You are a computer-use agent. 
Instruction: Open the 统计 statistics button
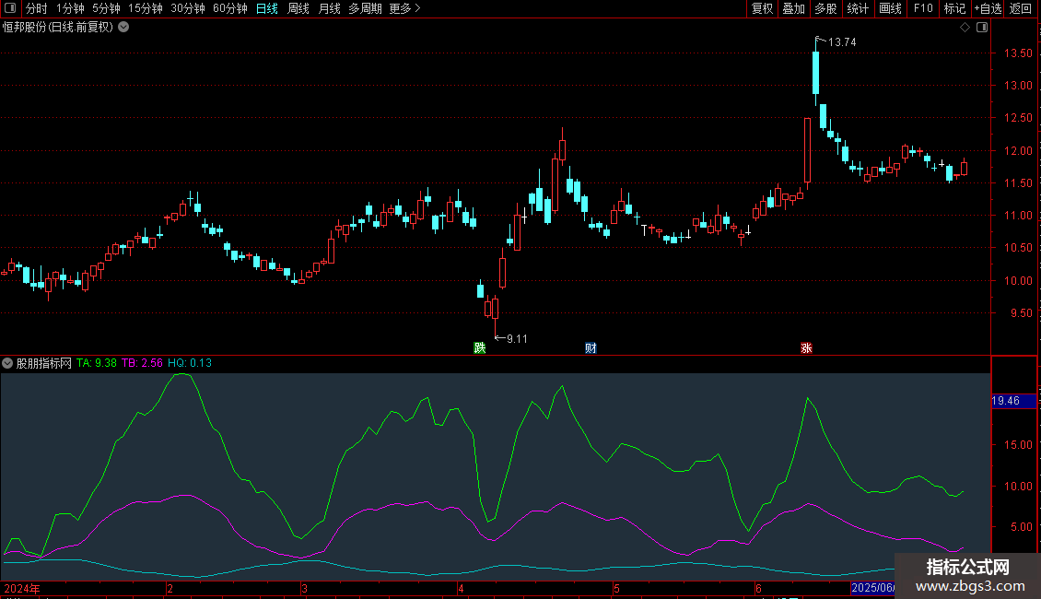(x=857, y=8)
